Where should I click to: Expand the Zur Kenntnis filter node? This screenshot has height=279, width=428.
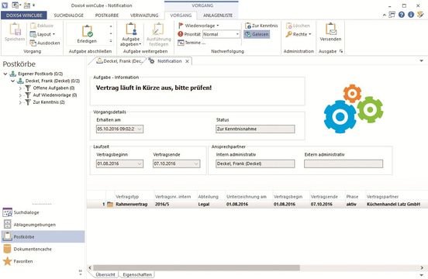click(x=20, y=102)
